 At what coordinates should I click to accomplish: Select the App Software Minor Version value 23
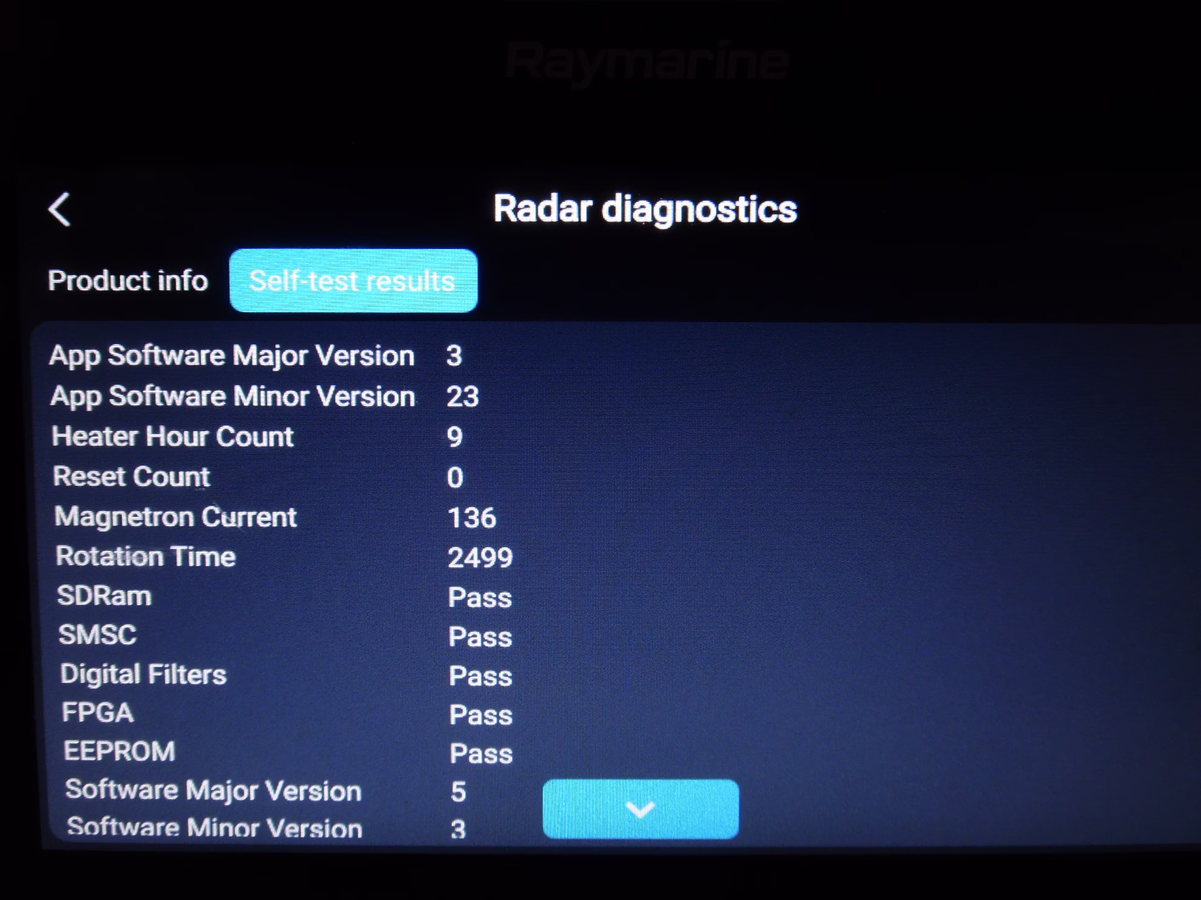pos(463,397)
